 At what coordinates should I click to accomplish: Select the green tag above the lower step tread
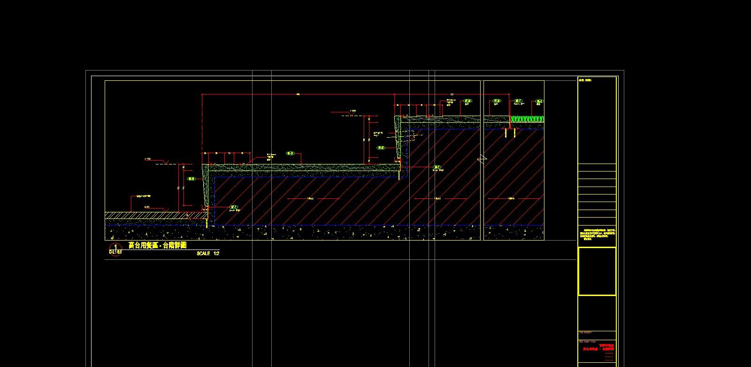[290, 153]
